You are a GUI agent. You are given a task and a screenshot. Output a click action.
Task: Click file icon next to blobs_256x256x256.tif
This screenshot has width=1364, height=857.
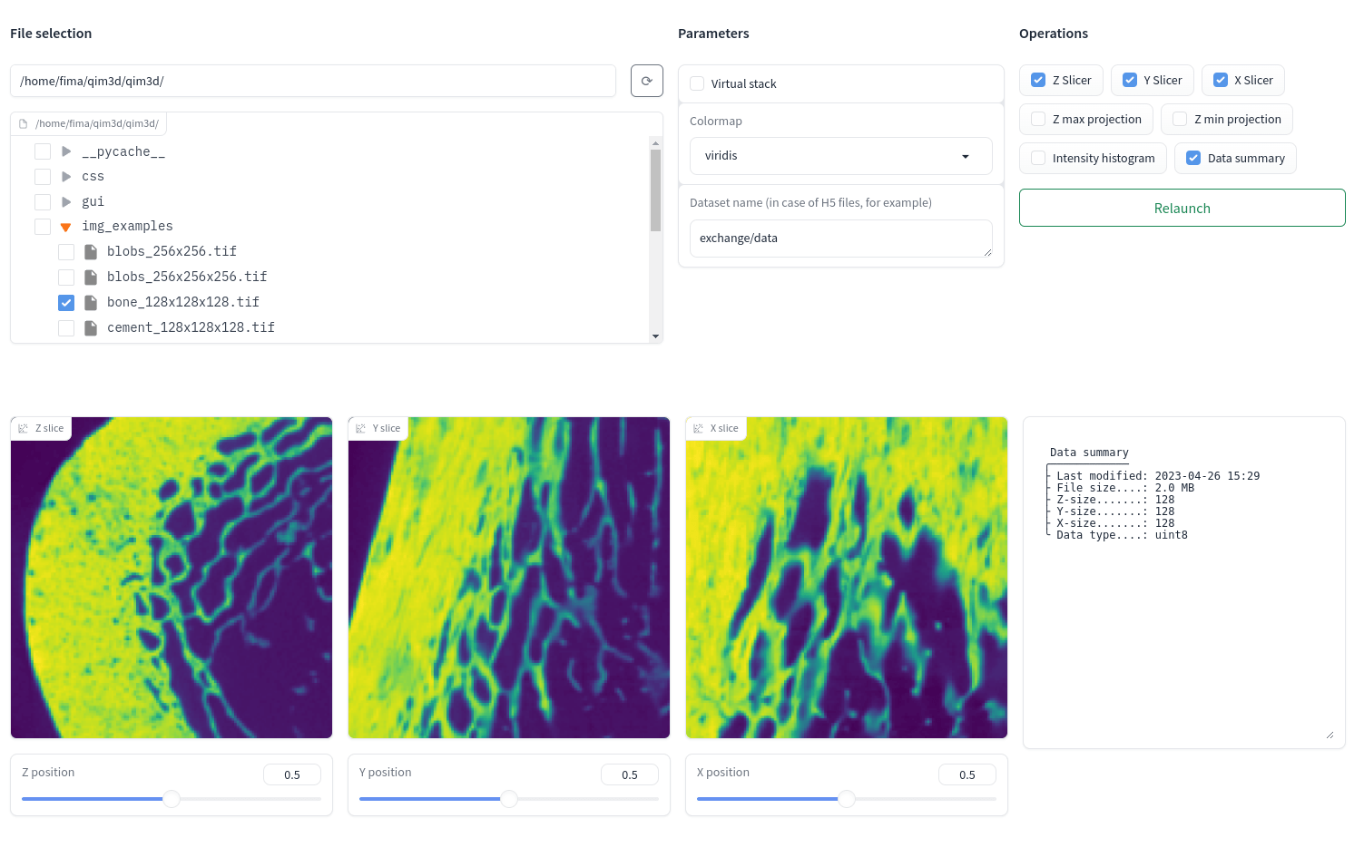[x=91, y=277]
